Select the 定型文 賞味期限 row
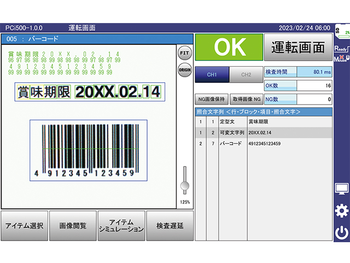This screenshot has width=350, height=263. [x=264, y=122]
